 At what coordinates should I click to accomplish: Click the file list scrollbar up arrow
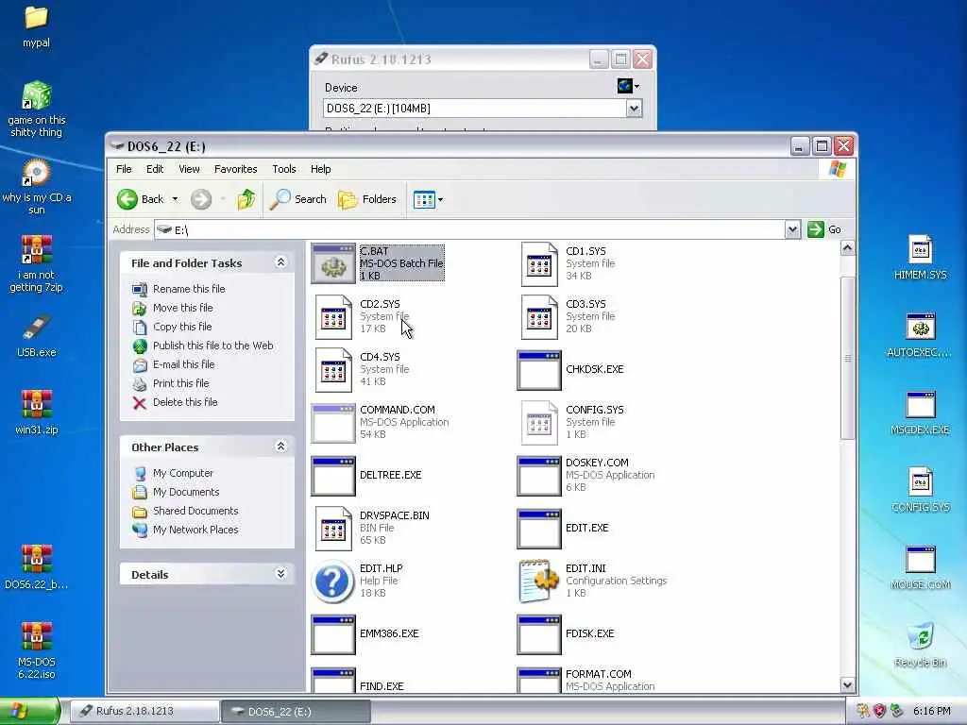(847, 248)
